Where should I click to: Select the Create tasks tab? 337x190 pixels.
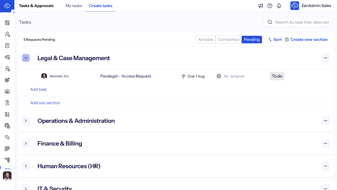pos(100,6)
